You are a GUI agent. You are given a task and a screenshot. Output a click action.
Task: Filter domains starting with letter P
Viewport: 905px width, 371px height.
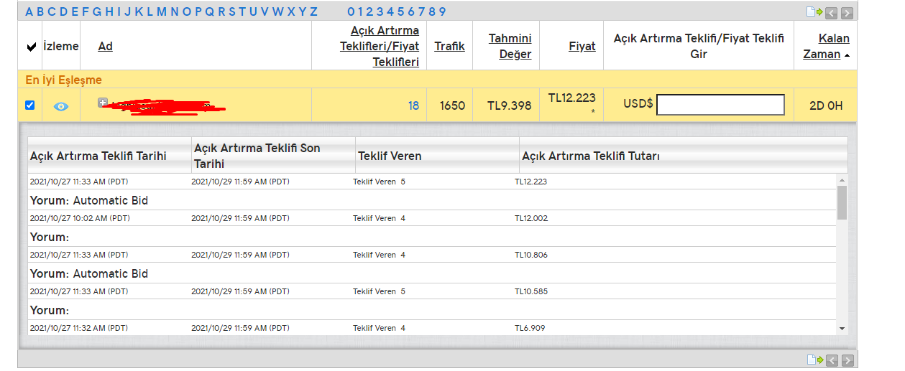tap(198, 11)
